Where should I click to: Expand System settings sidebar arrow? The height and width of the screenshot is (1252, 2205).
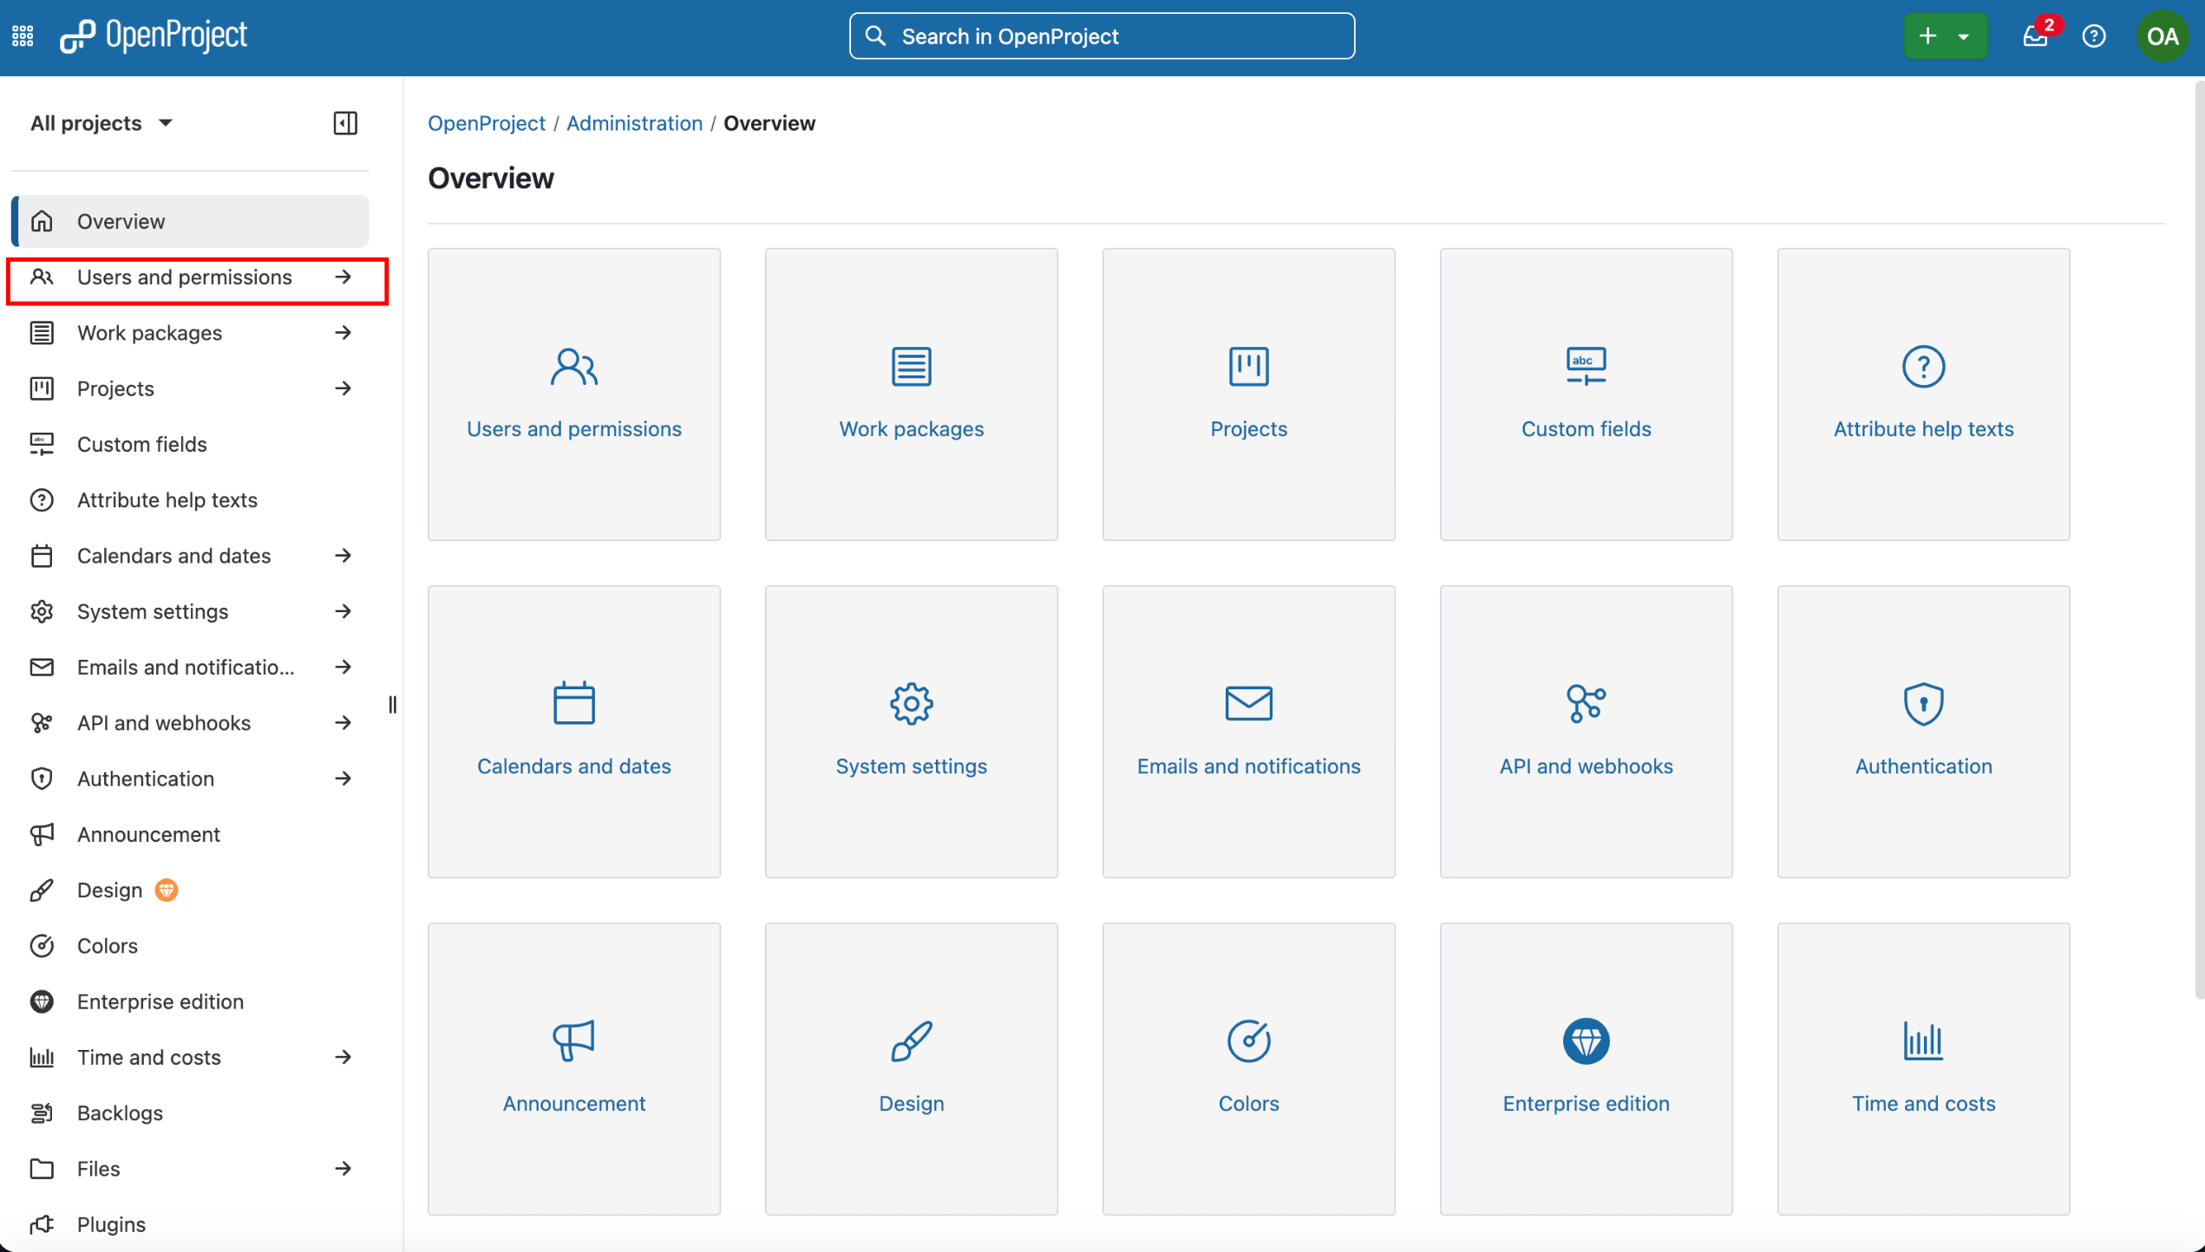pyautogui.click(x=344, y=611)
